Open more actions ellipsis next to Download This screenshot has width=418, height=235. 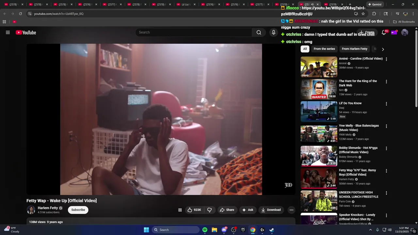coord(291,210)
